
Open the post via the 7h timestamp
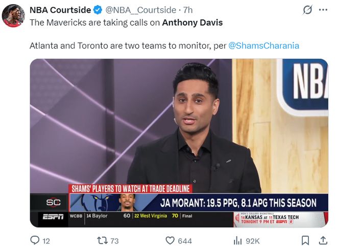(x=188, y=10)
